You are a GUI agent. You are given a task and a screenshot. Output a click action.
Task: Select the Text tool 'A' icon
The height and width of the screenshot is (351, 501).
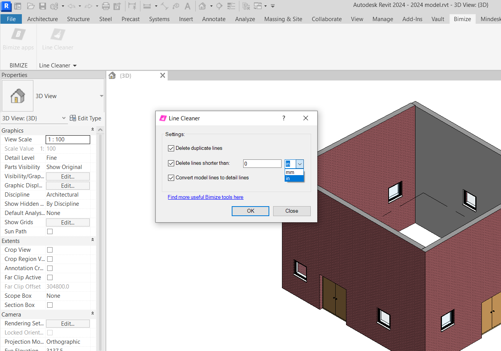coord(187,6)
